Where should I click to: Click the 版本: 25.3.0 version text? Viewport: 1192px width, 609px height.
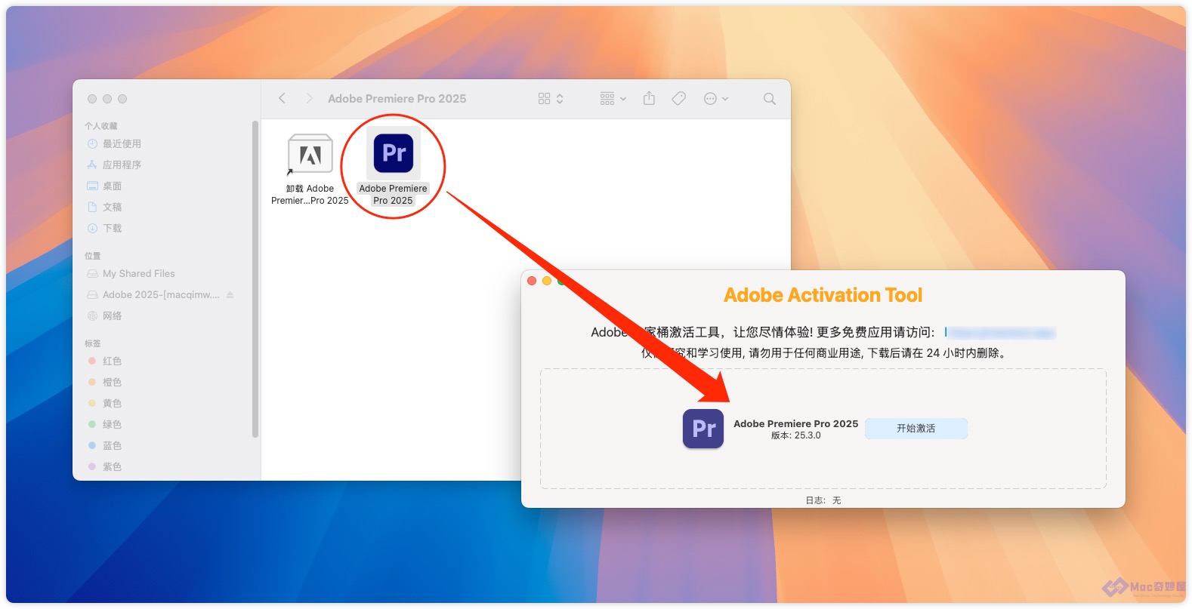point(796,435)
